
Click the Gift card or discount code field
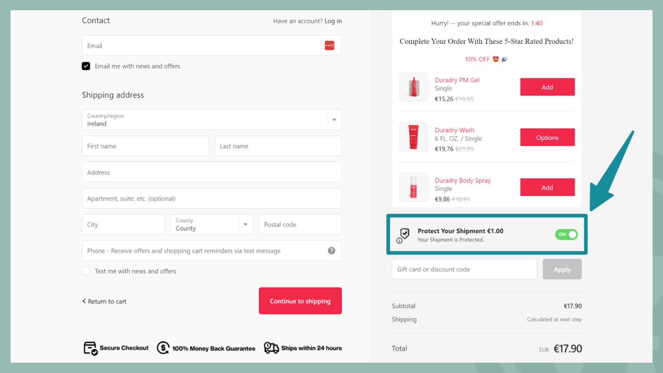(x=464, y=269)
